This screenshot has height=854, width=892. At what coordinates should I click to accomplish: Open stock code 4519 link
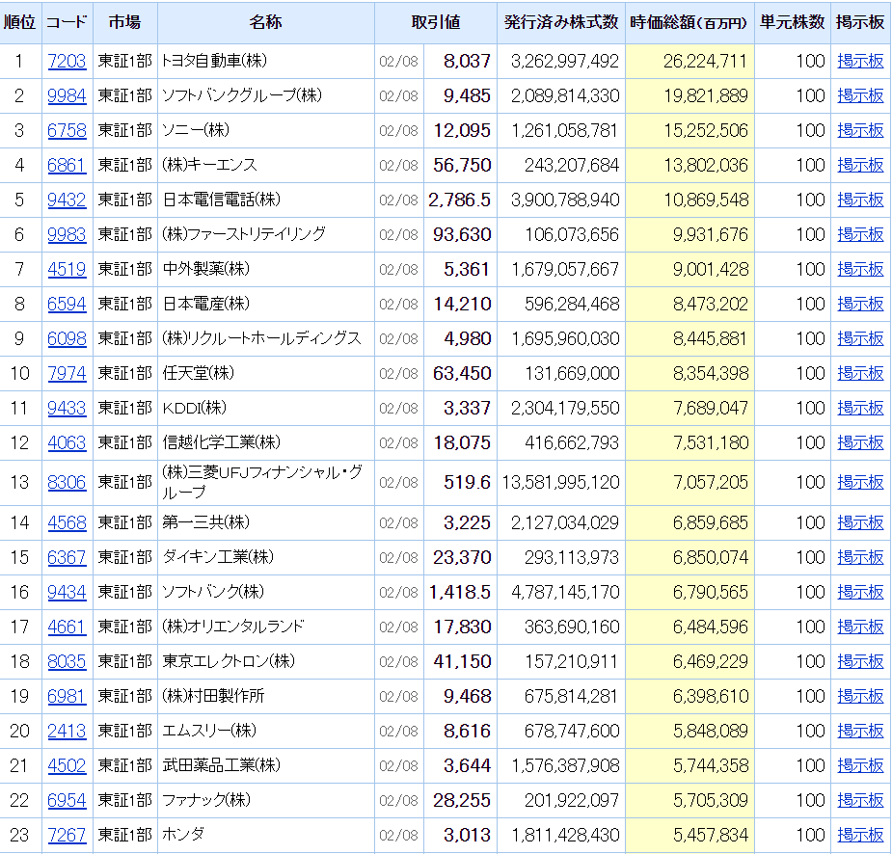point(67,269)
